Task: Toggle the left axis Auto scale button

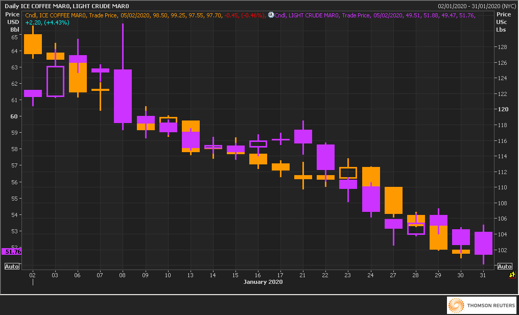Action: [x=12, y=266]
